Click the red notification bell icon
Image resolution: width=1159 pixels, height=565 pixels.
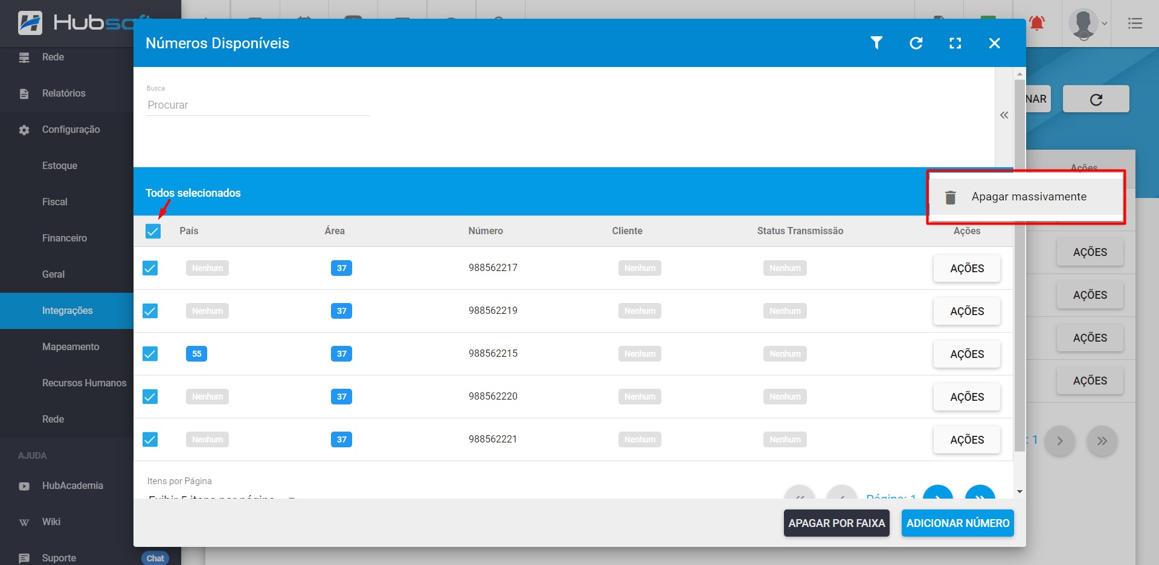click(1037, 24)
